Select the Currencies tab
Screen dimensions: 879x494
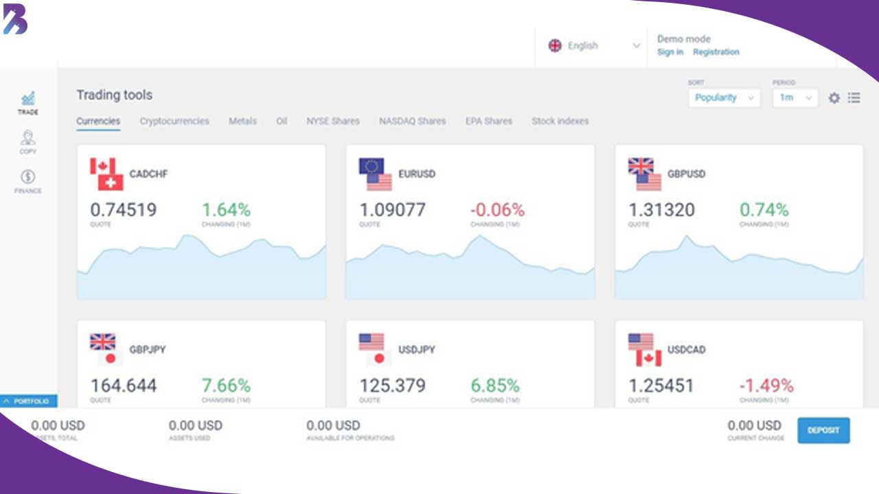tap(98, 121)
